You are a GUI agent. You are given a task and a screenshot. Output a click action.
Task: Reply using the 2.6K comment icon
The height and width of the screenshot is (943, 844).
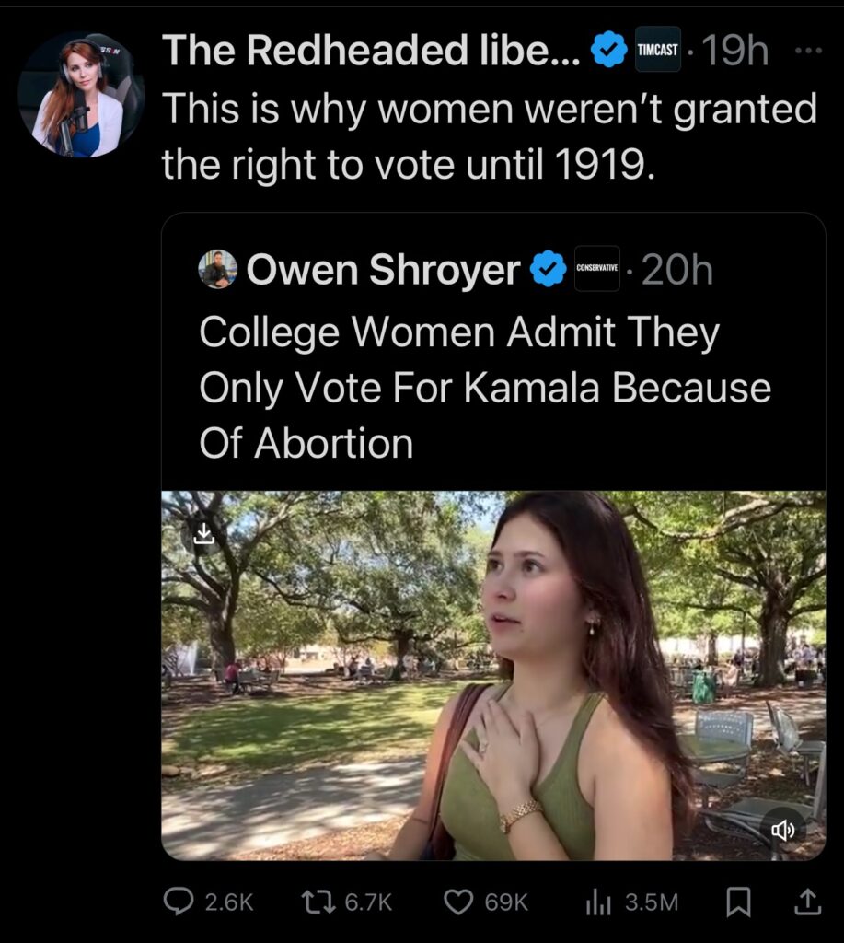pos(179,902)
